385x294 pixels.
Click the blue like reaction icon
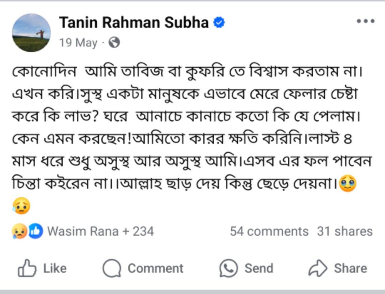[36, 231]
